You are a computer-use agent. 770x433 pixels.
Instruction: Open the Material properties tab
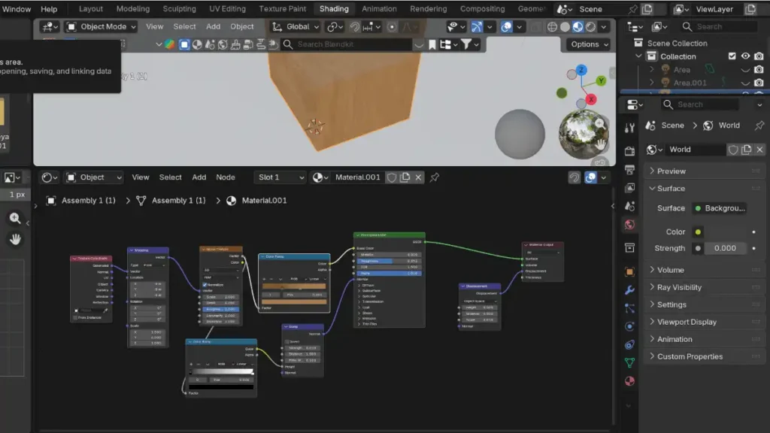[629, 381]
